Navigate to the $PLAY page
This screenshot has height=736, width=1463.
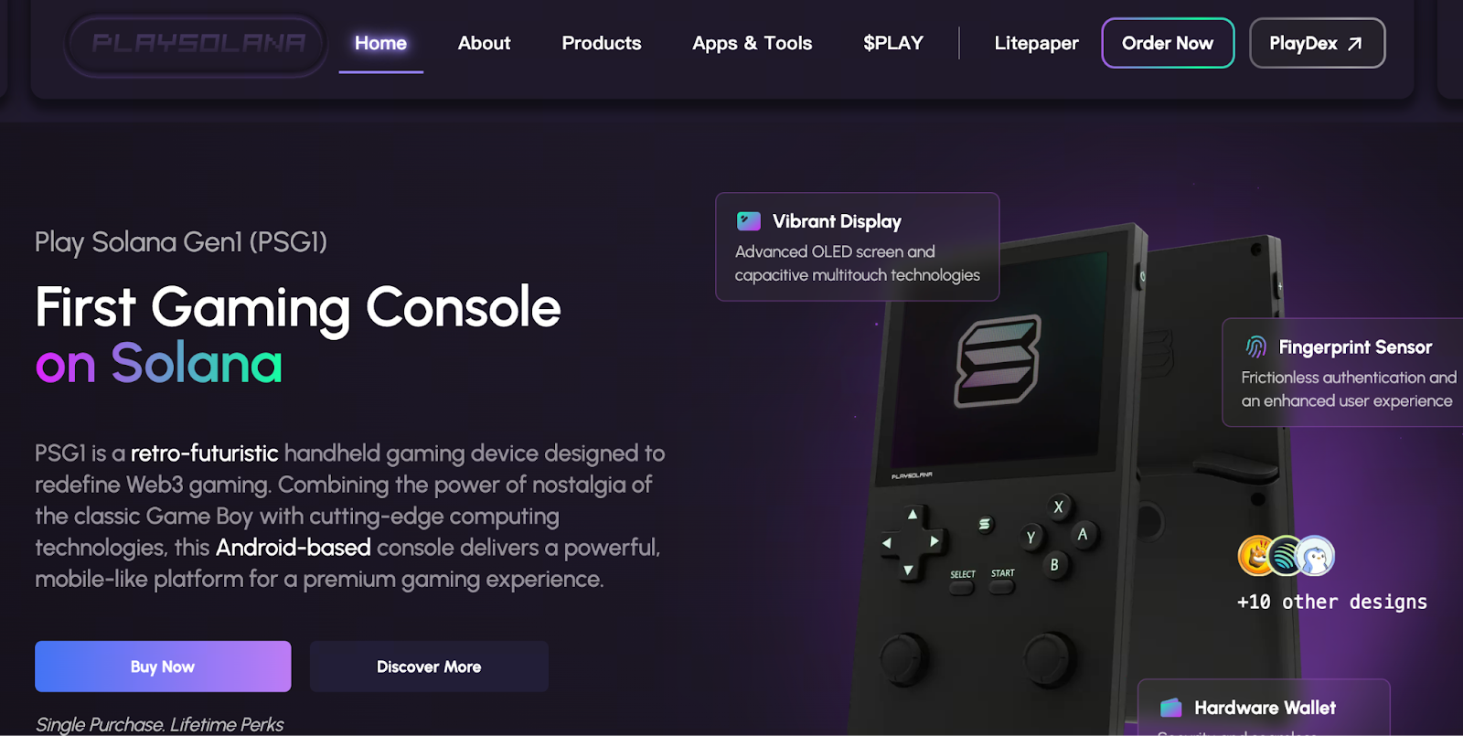(893, 43)
